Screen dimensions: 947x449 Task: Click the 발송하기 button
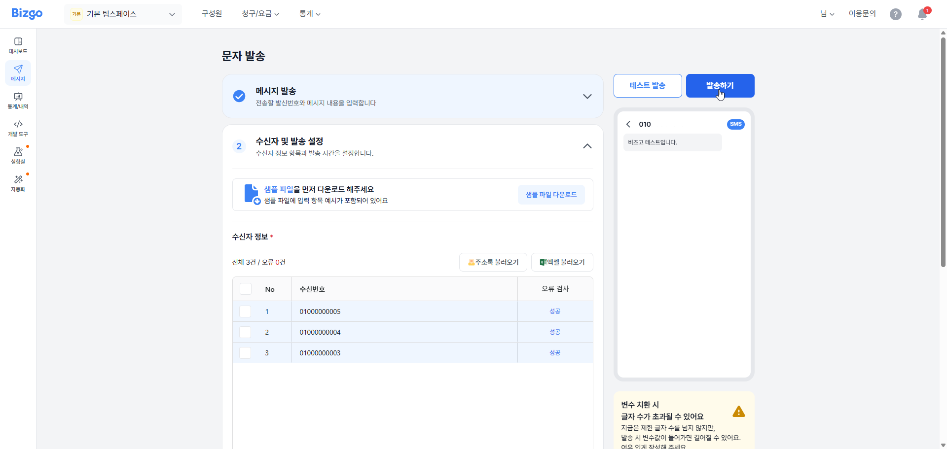tap(720, 85)
